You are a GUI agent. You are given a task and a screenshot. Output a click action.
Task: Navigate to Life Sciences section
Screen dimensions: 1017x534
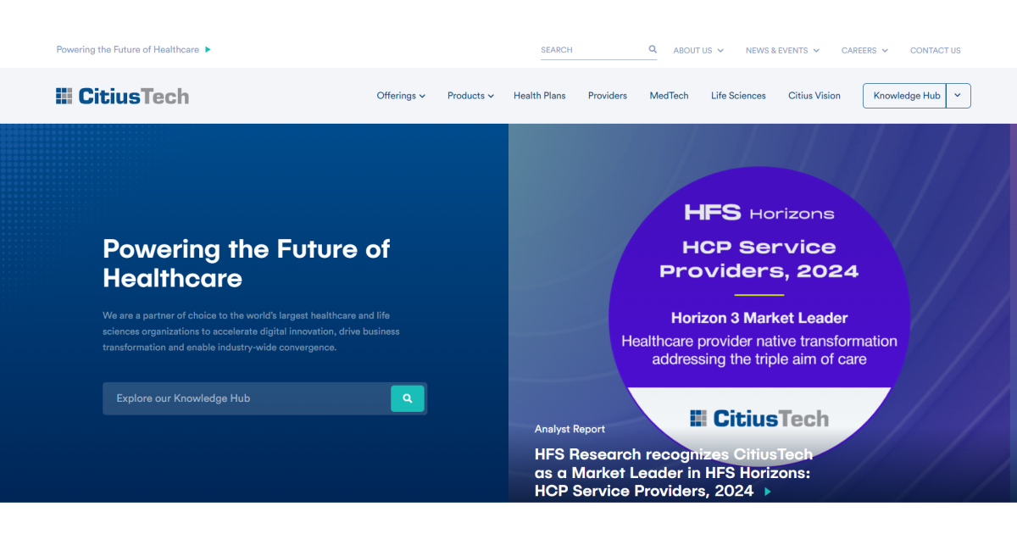[738, 96]
